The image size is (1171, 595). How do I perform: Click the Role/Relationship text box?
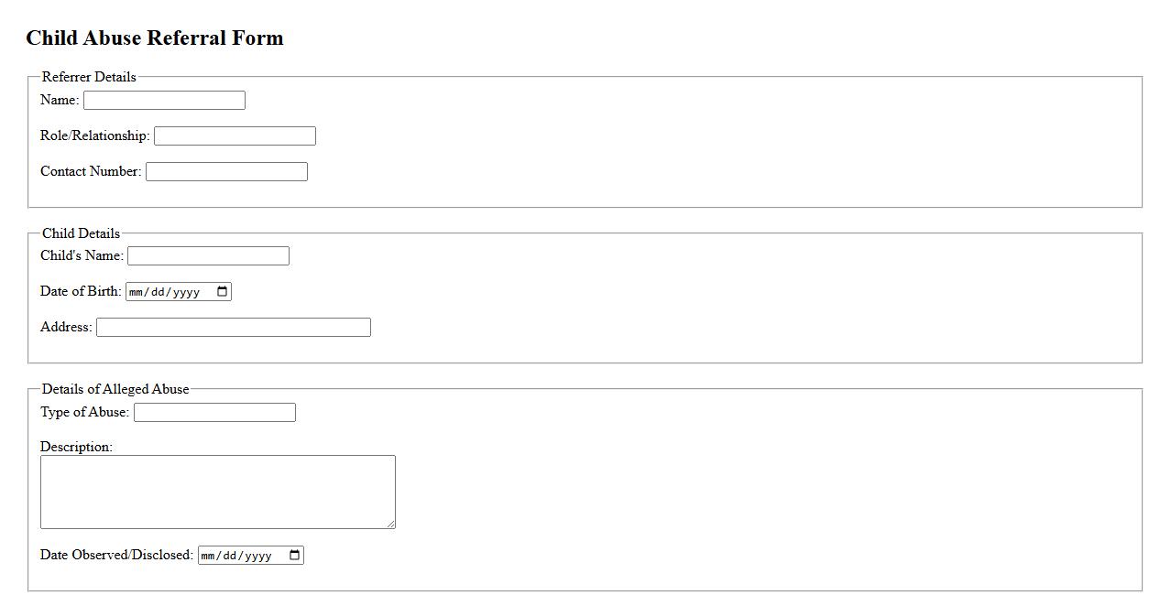pyautogui.click(x=235, y=136)
